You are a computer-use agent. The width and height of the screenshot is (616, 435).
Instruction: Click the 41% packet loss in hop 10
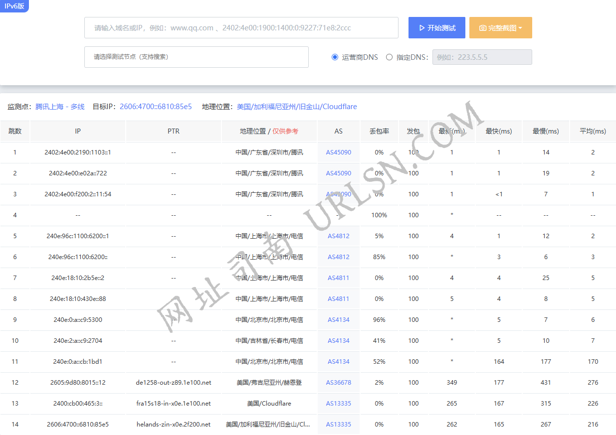379,341
